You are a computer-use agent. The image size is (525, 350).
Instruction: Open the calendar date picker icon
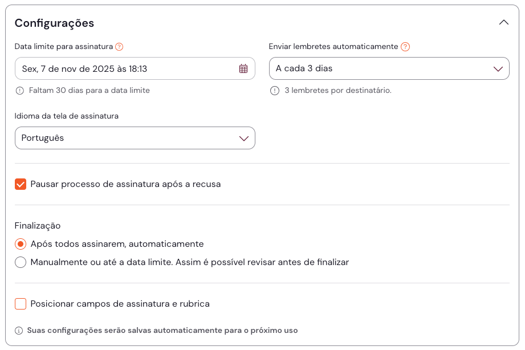click(243, 68)
